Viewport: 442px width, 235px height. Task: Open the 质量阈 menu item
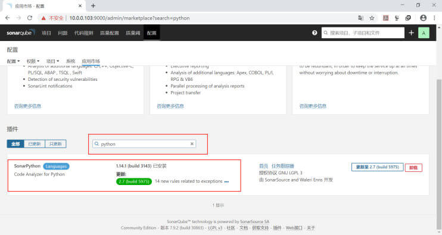[x=133, y=33]
